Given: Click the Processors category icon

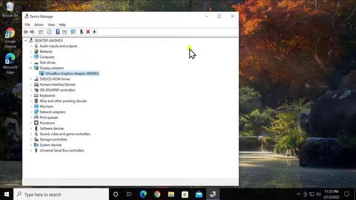Looking at the screenshot, I should click(36, 123).
